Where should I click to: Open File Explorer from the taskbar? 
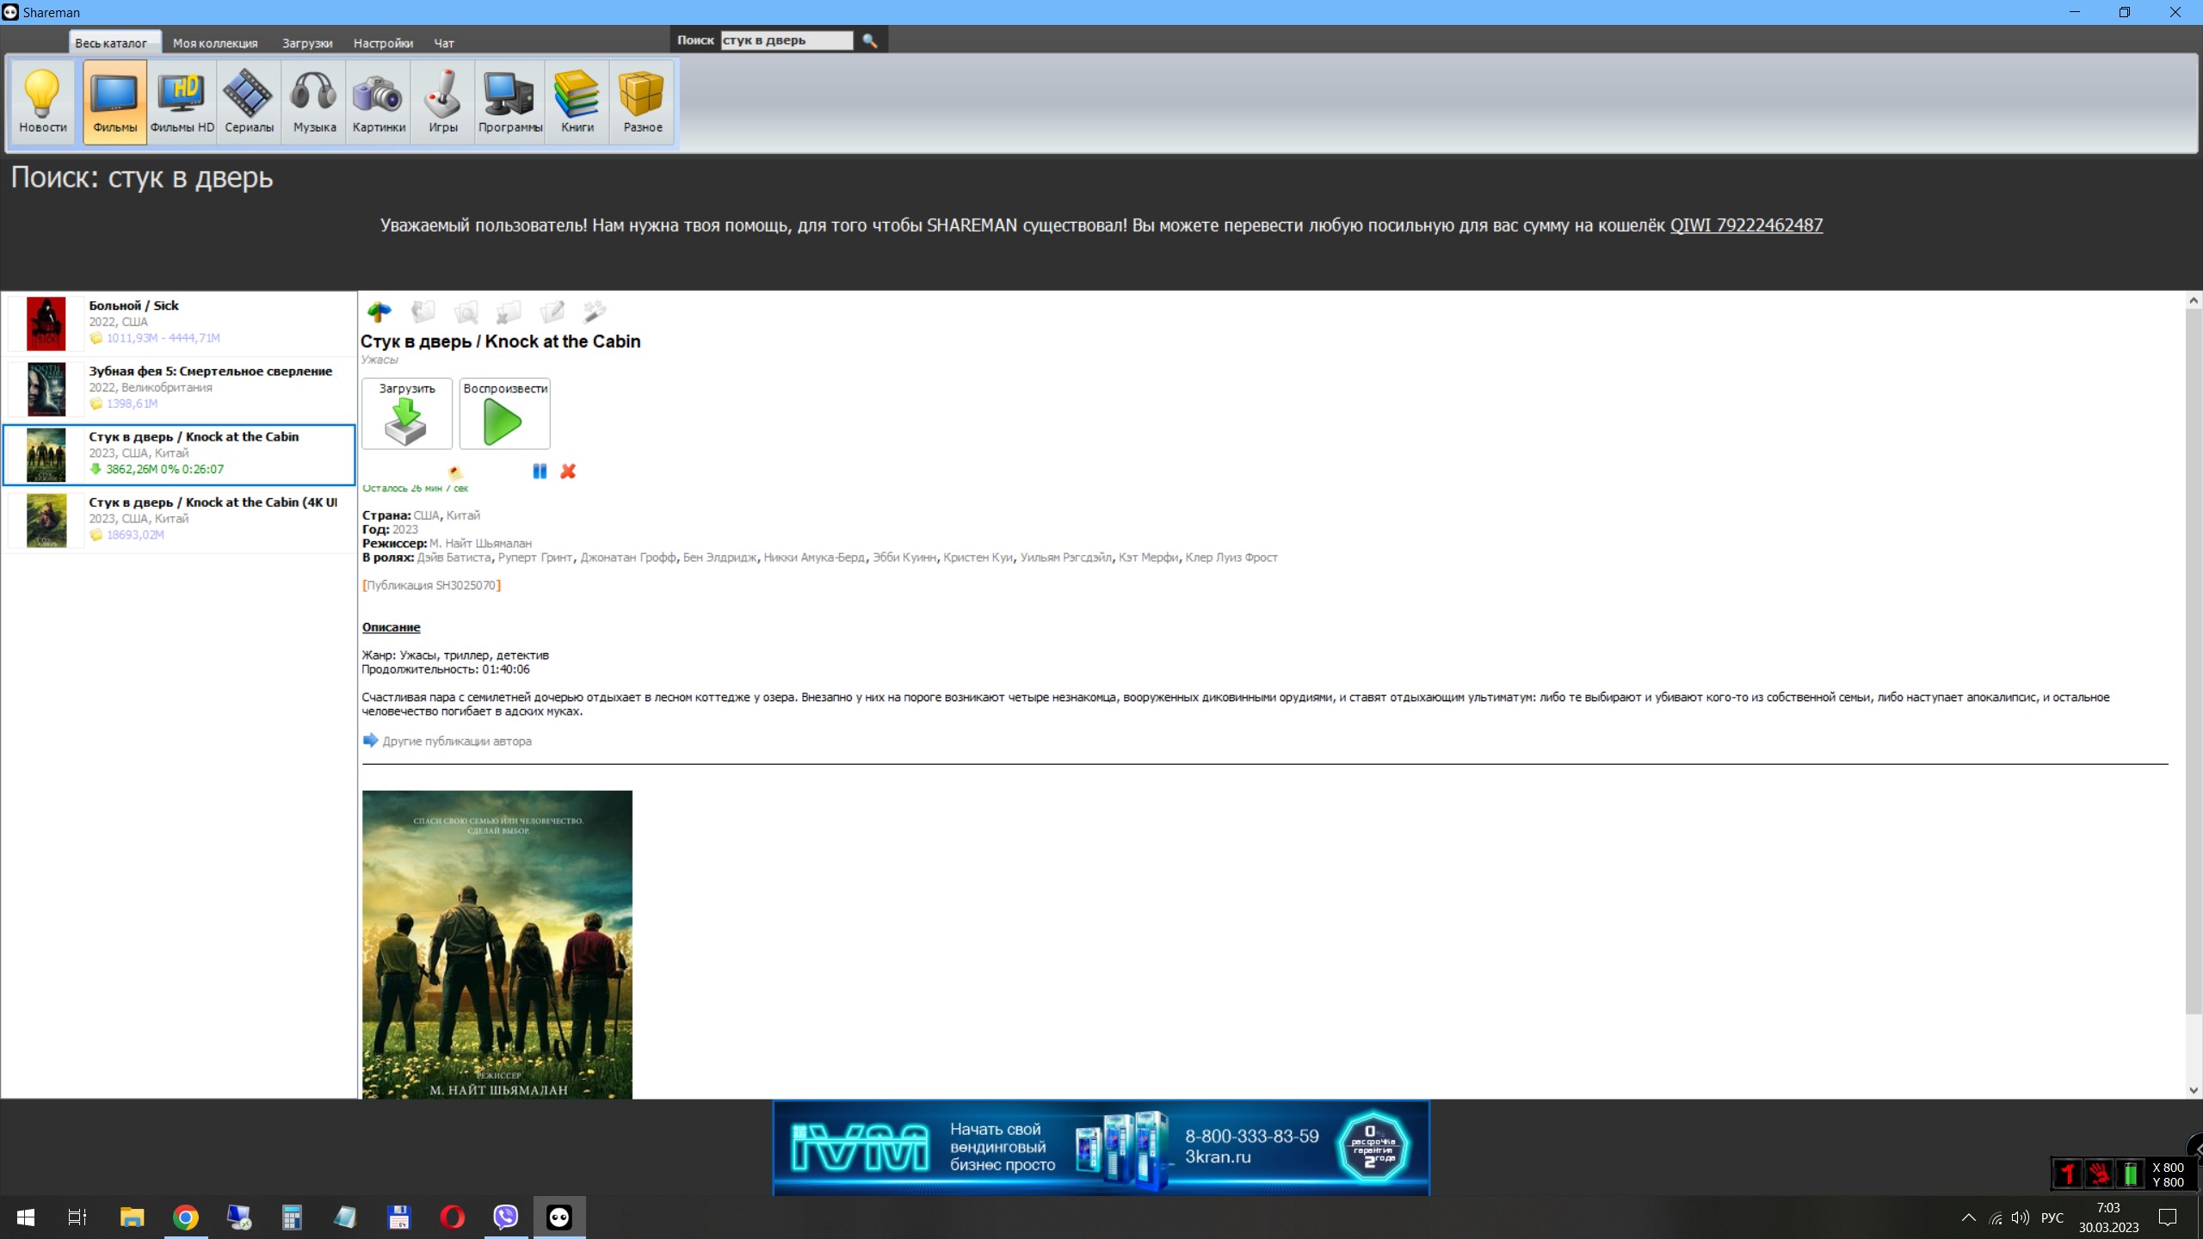click(132, 1217)
